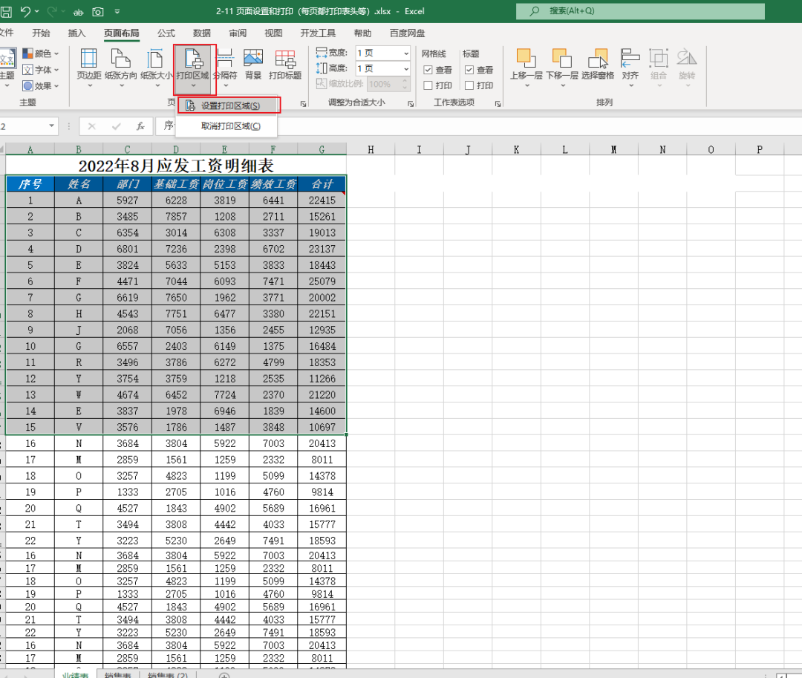Choose Set Print Area (设置打印区域)
The width and height of the screenshot is (802, 678).
point(229,105)
